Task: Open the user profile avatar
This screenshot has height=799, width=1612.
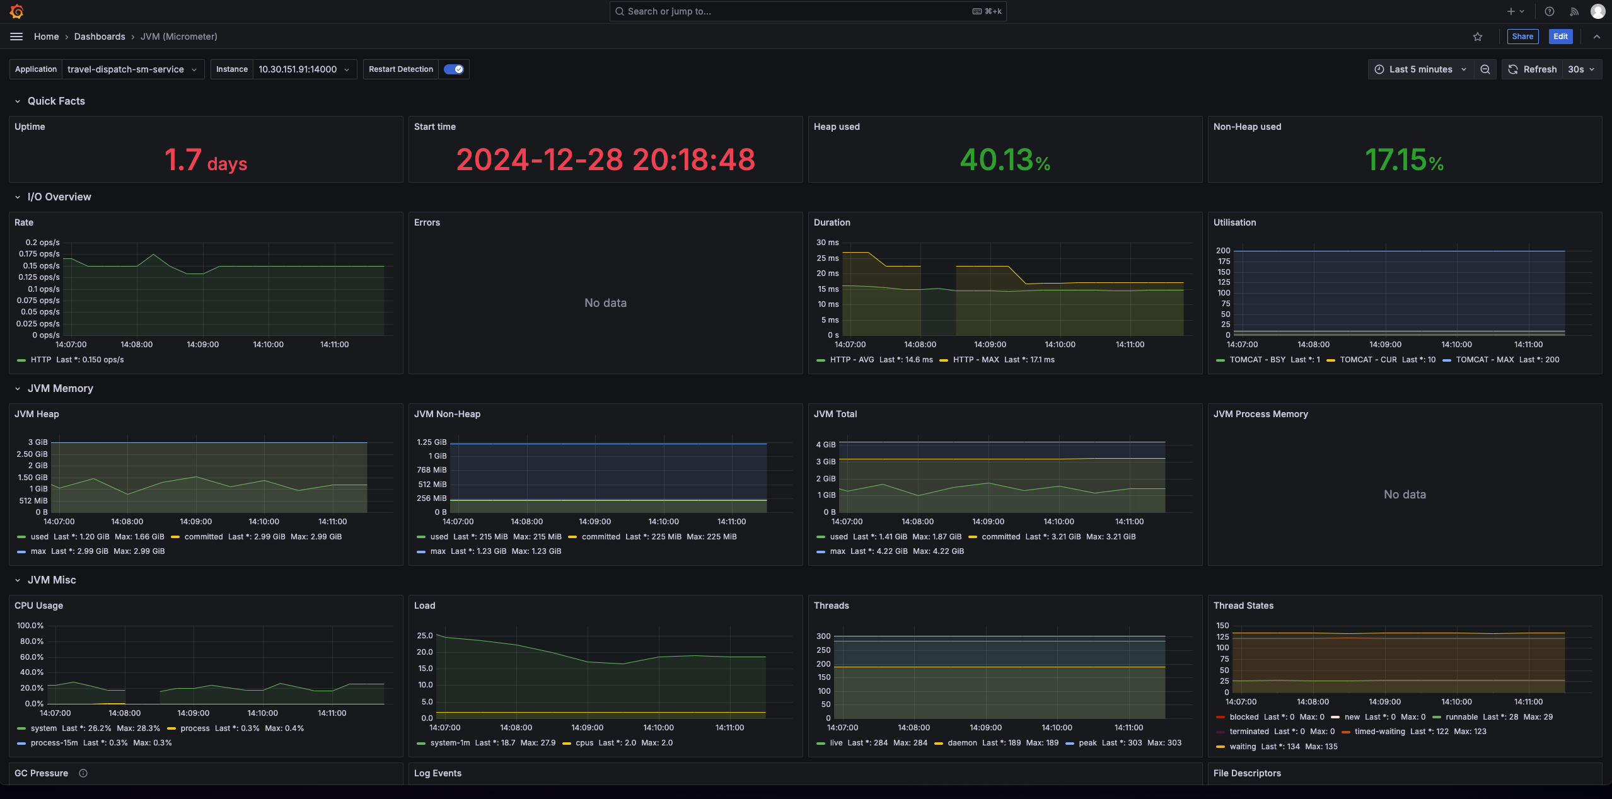Action: tap(1598, 11)
